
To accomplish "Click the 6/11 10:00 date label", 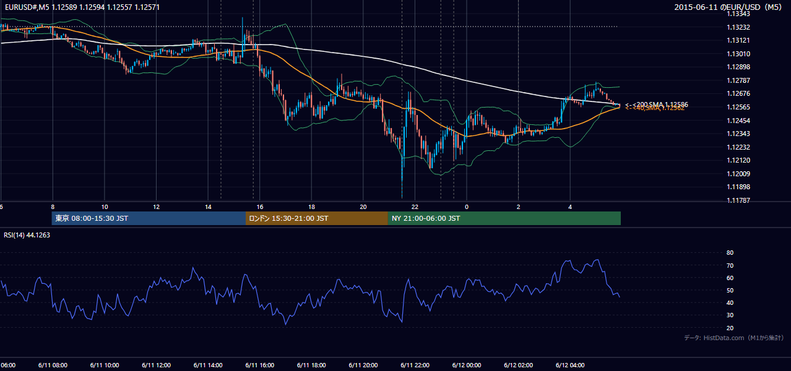I will 105,365.
